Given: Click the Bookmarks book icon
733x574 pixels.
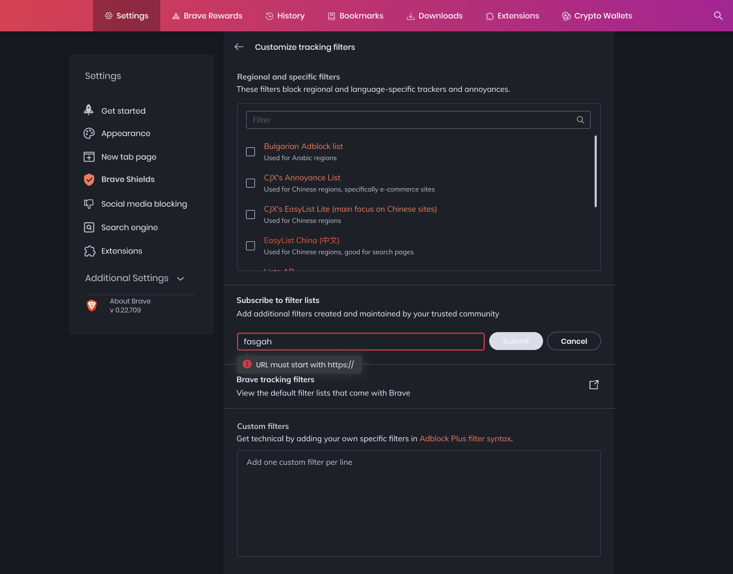Looking at the screenshot, I should point(332,16).
